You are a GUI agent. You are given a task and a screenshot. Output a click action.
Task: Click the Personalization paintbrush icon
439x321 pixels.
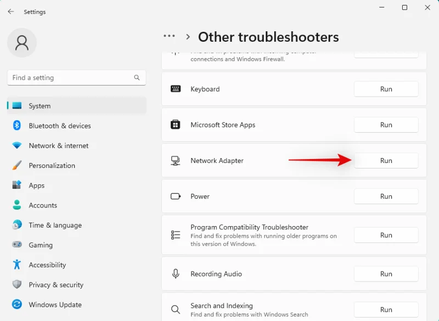click(17, 165)
